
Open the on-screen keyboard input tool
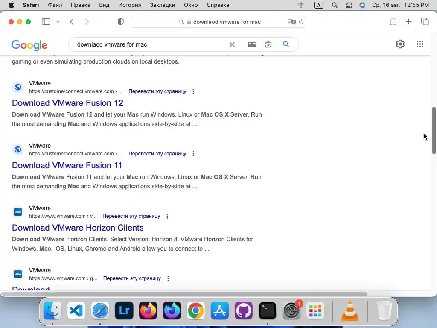click(252, 44)
